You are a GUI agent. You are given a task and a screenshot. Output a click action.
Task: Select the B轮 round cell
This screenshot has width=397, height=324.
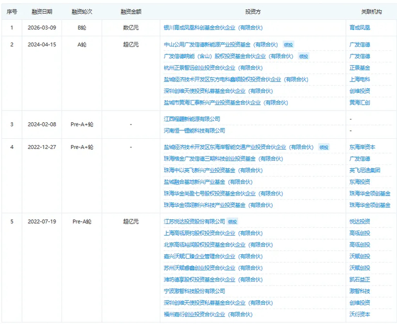(82, 28)
